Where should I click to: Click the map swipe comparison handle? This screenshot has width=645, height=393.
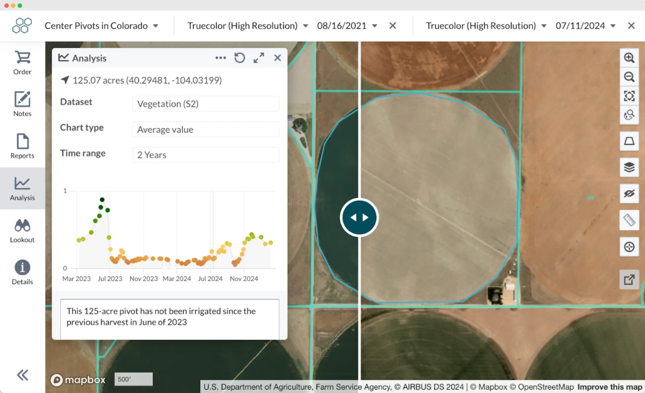[359, 218]
